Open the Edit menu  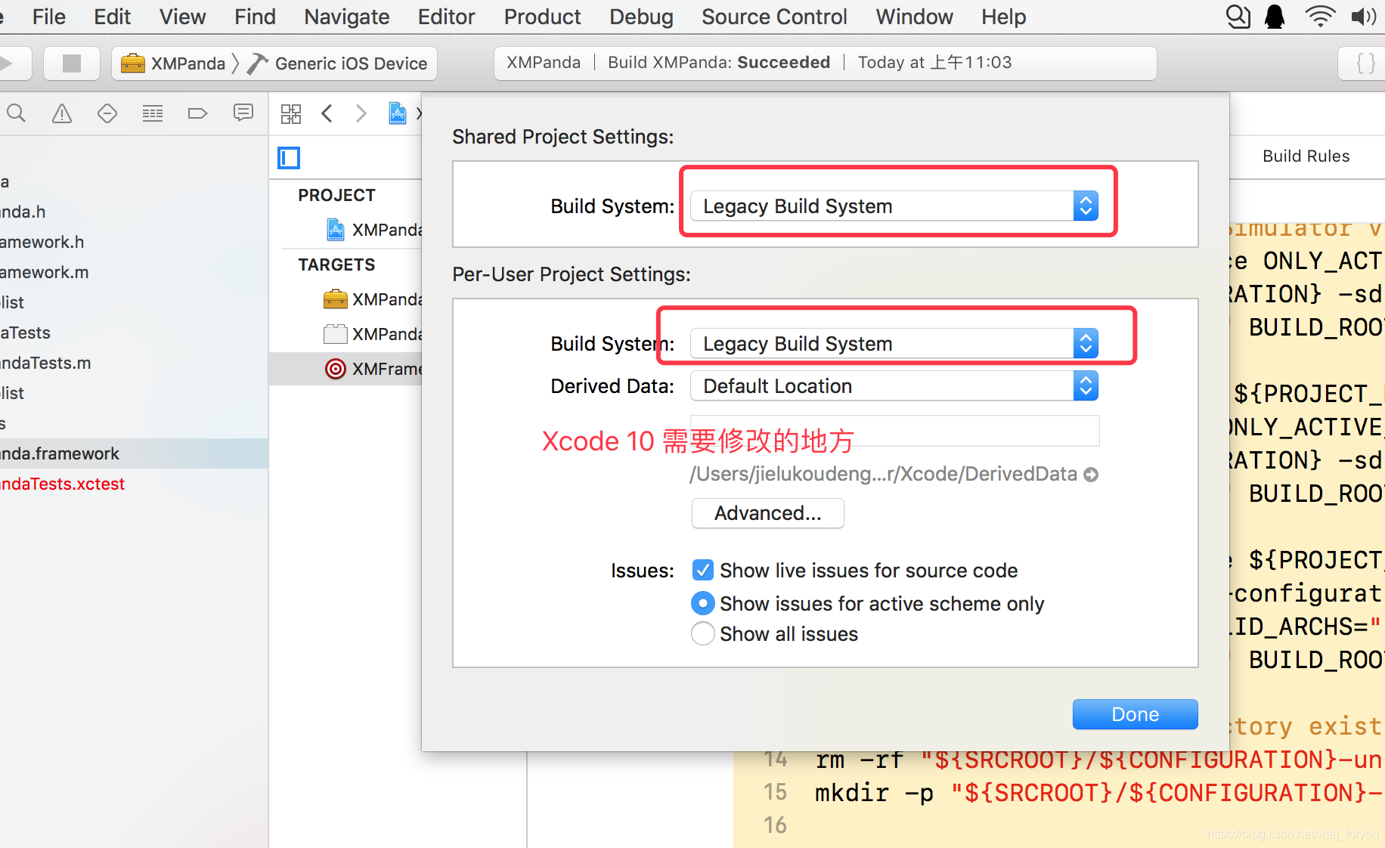(x=112, y=17)
